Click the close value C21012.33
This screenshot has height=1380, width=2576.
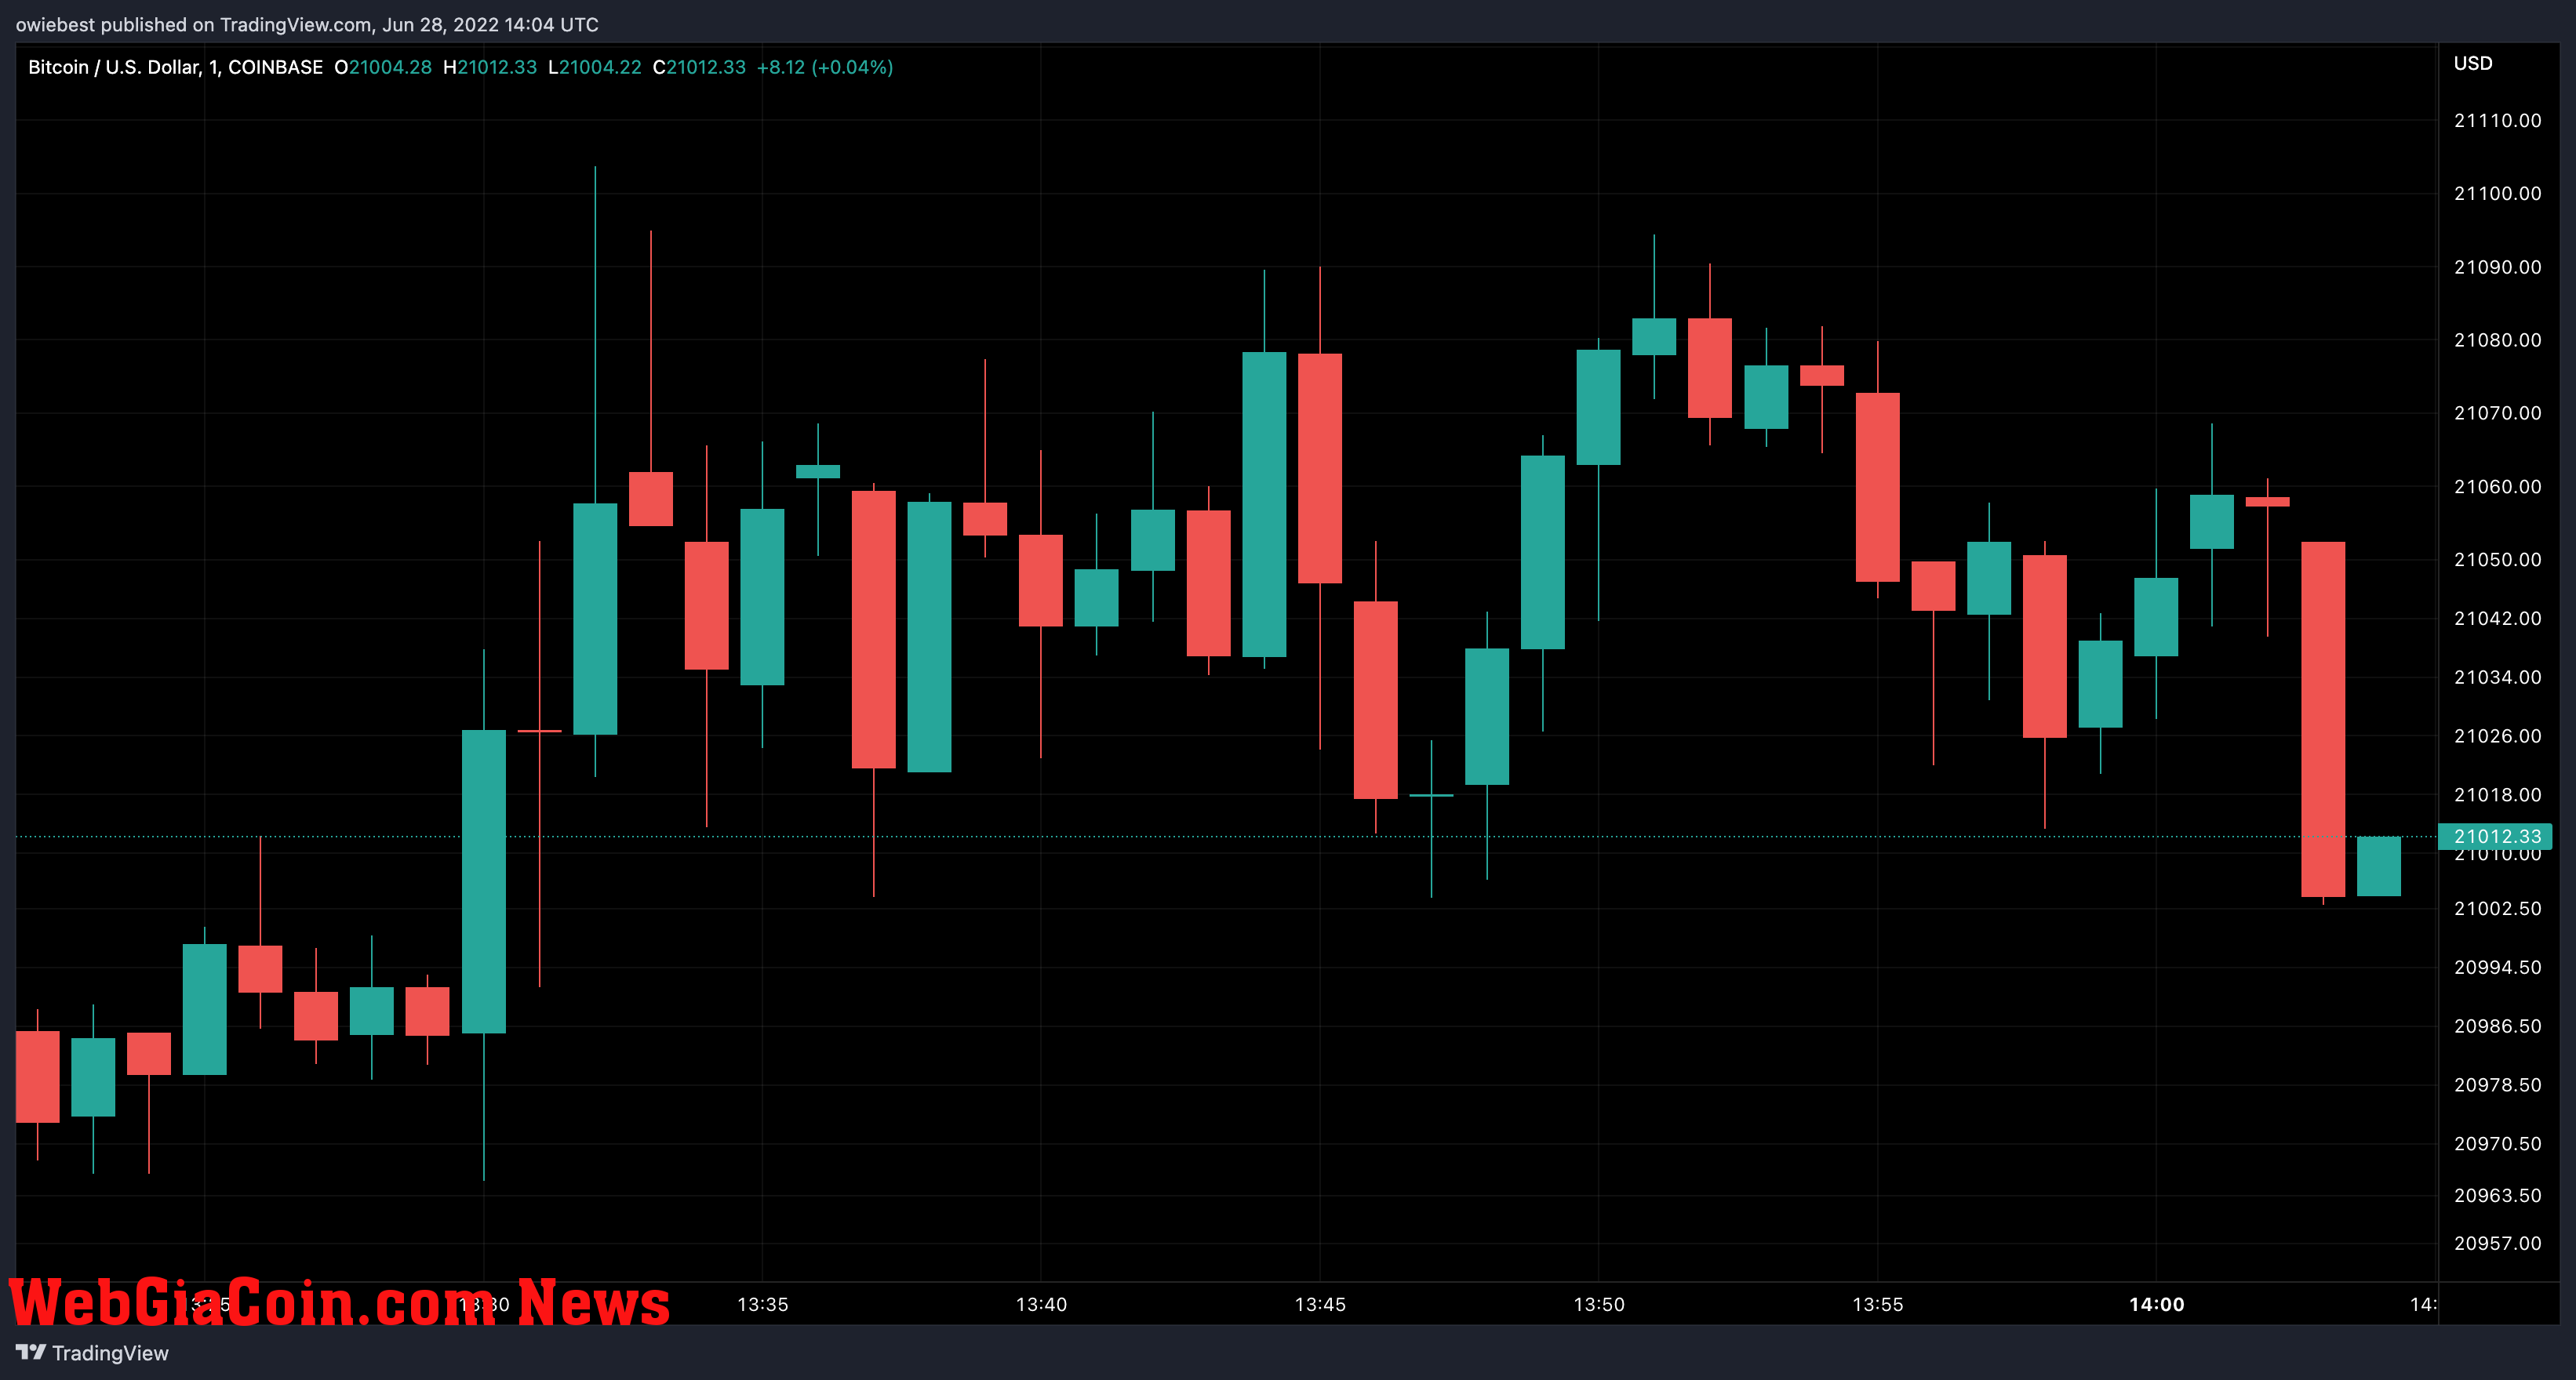click(x=699, y=67)
